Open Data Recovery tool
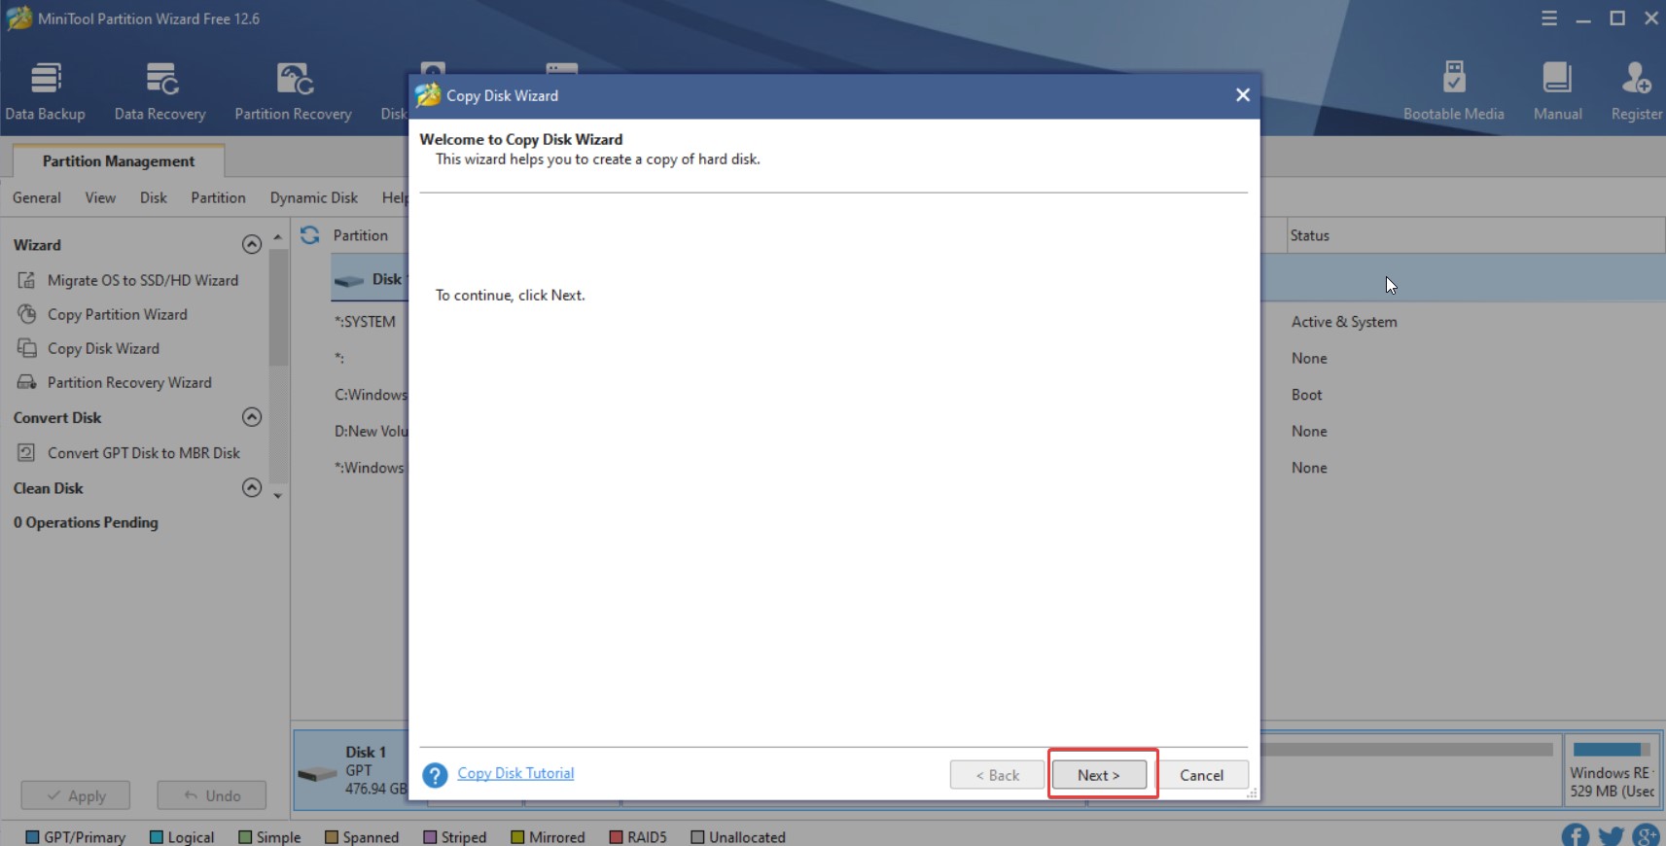1666x846 pixels. (160, 92)
